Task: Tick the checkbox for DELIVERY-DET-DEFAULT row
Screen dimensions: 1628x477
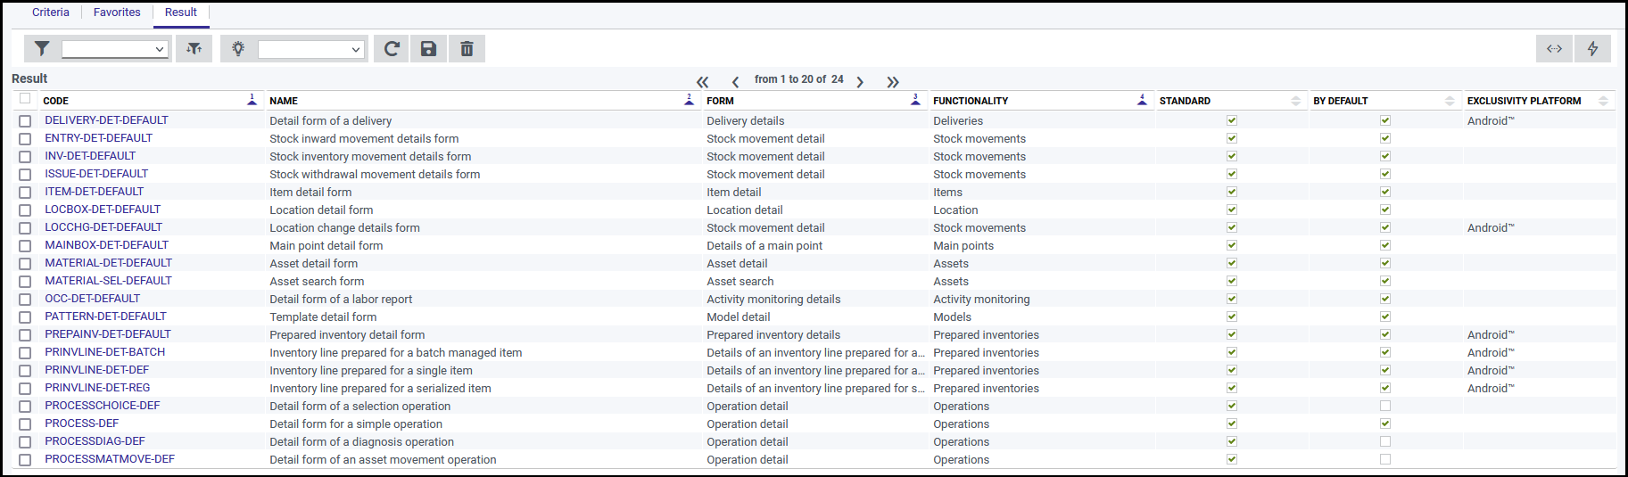Action: coord(25,121)
